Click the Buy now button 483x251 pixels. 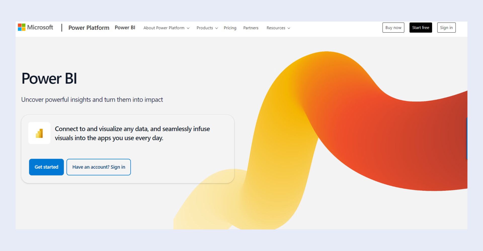tap(393, 28)
